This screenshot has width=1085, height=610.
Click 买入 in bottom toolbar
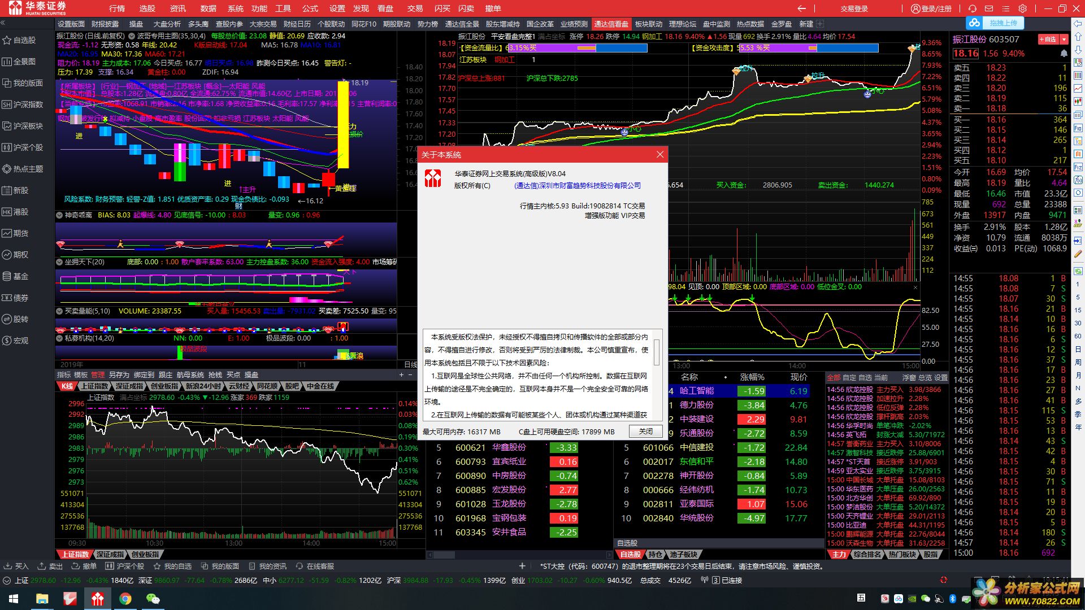point(16,566)
